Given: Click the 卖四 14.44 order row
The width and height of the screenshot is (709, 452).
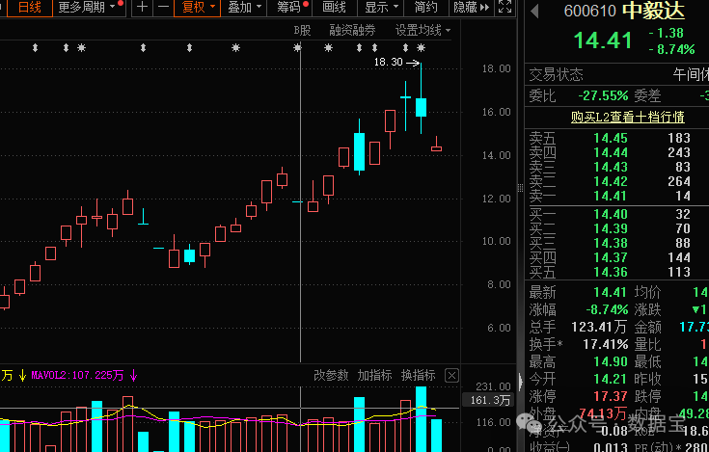Looking at the screenshot, I should [x=610, y=152].
